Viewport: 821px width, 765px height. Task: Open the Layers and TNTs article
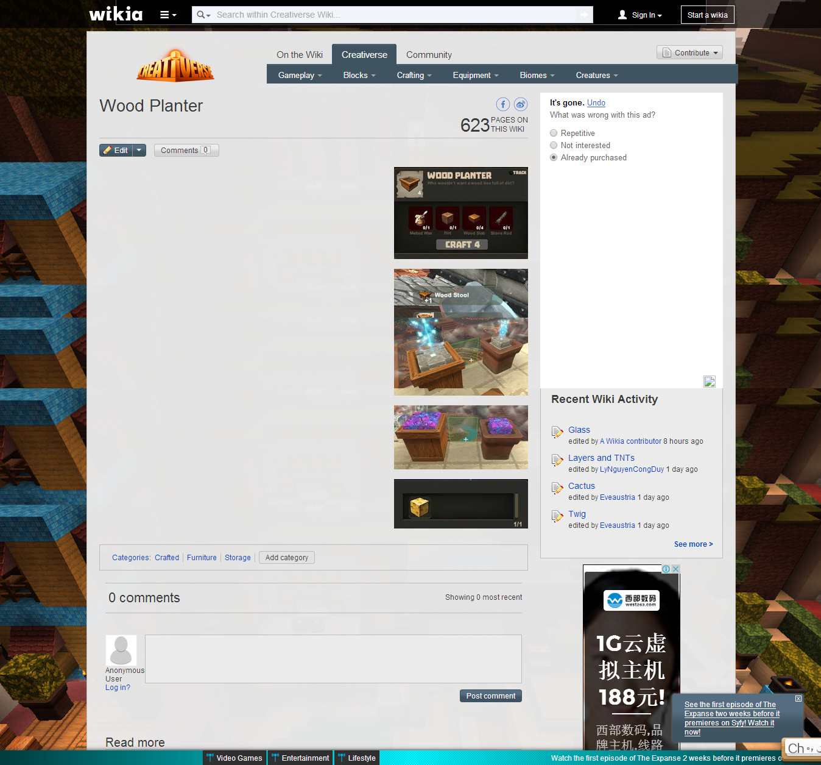pos(602,458)
